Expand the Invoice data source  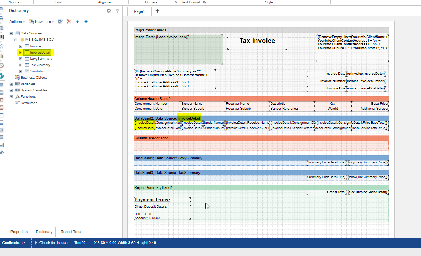[x=21, y=46]
